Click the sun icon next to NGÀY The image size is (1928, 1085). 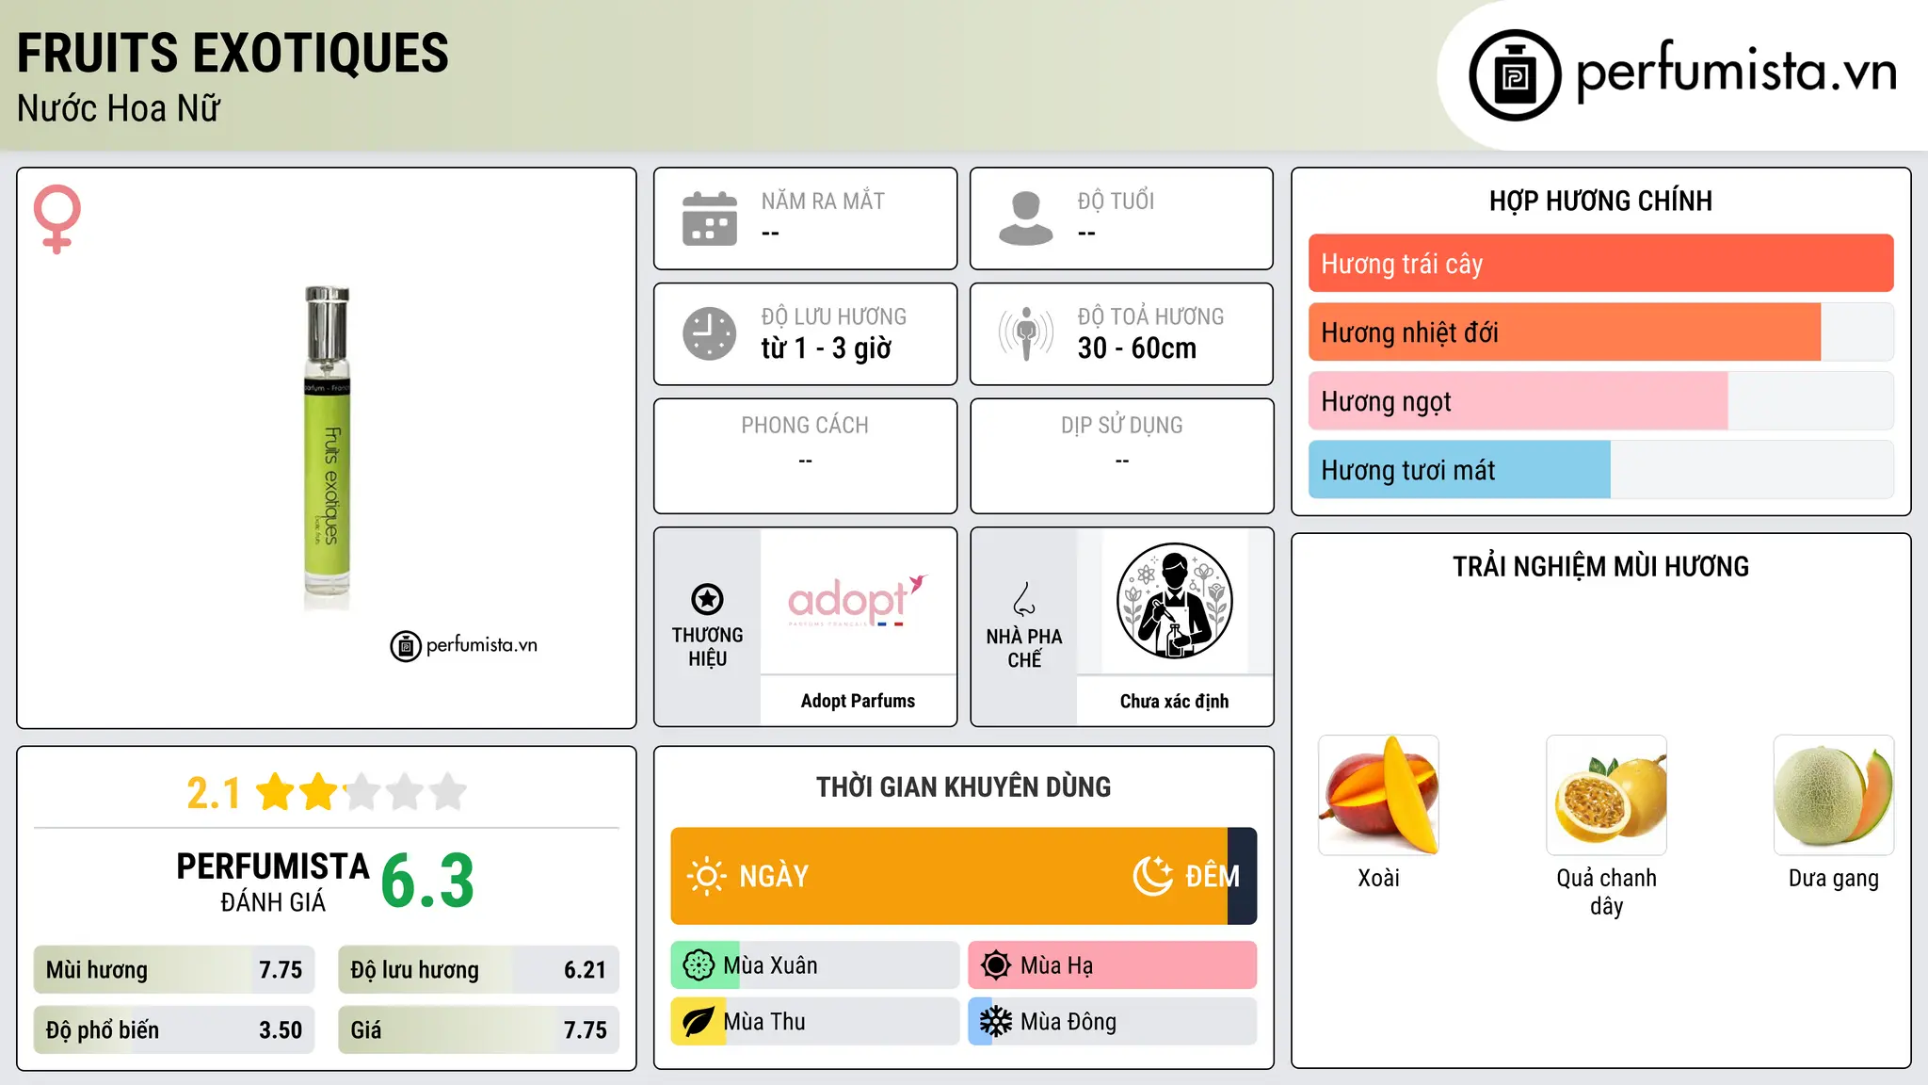pyautogui.click(x=706, y=876)
